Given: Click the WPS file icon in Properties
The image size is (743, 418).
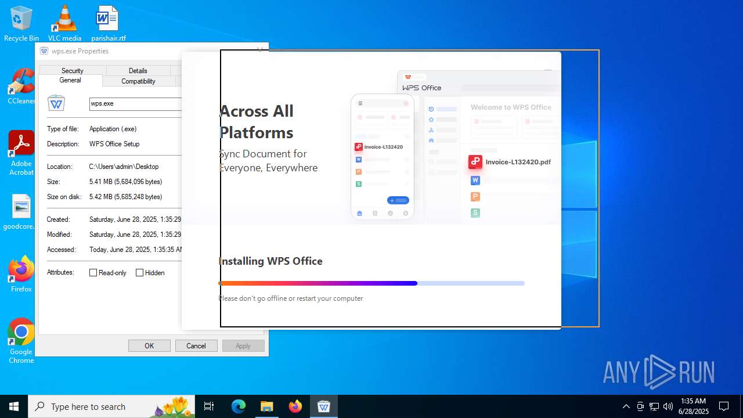Looking at the screenshot, I should pos(56,104).
